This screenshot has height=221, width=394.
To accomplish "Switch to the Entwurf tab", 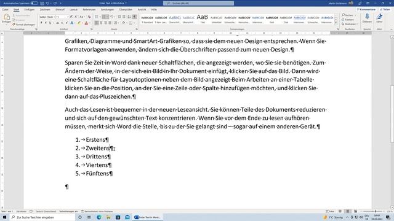I will (60, 10).
